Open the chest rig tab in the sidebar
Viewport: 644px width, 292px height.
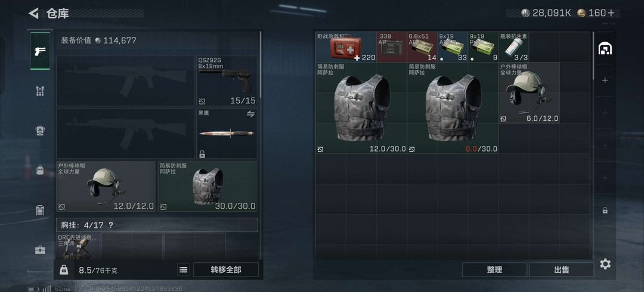pos(41,91)
